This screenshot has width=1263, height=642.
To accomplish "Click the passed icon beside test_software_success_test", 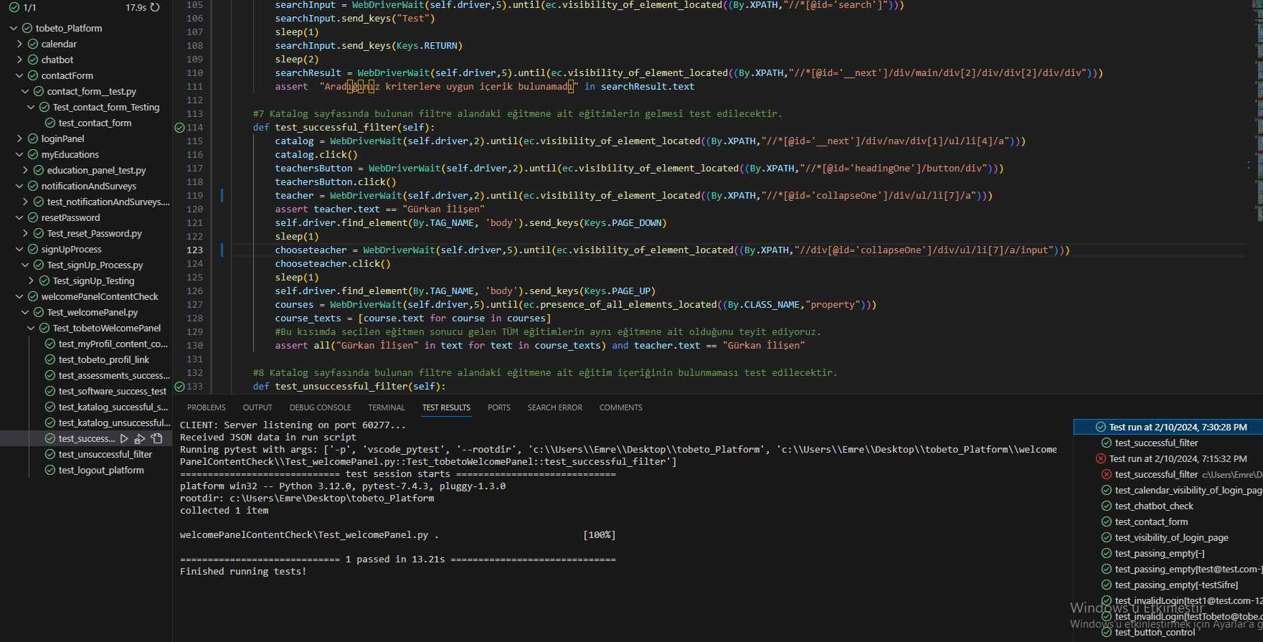I will (50, 391).
